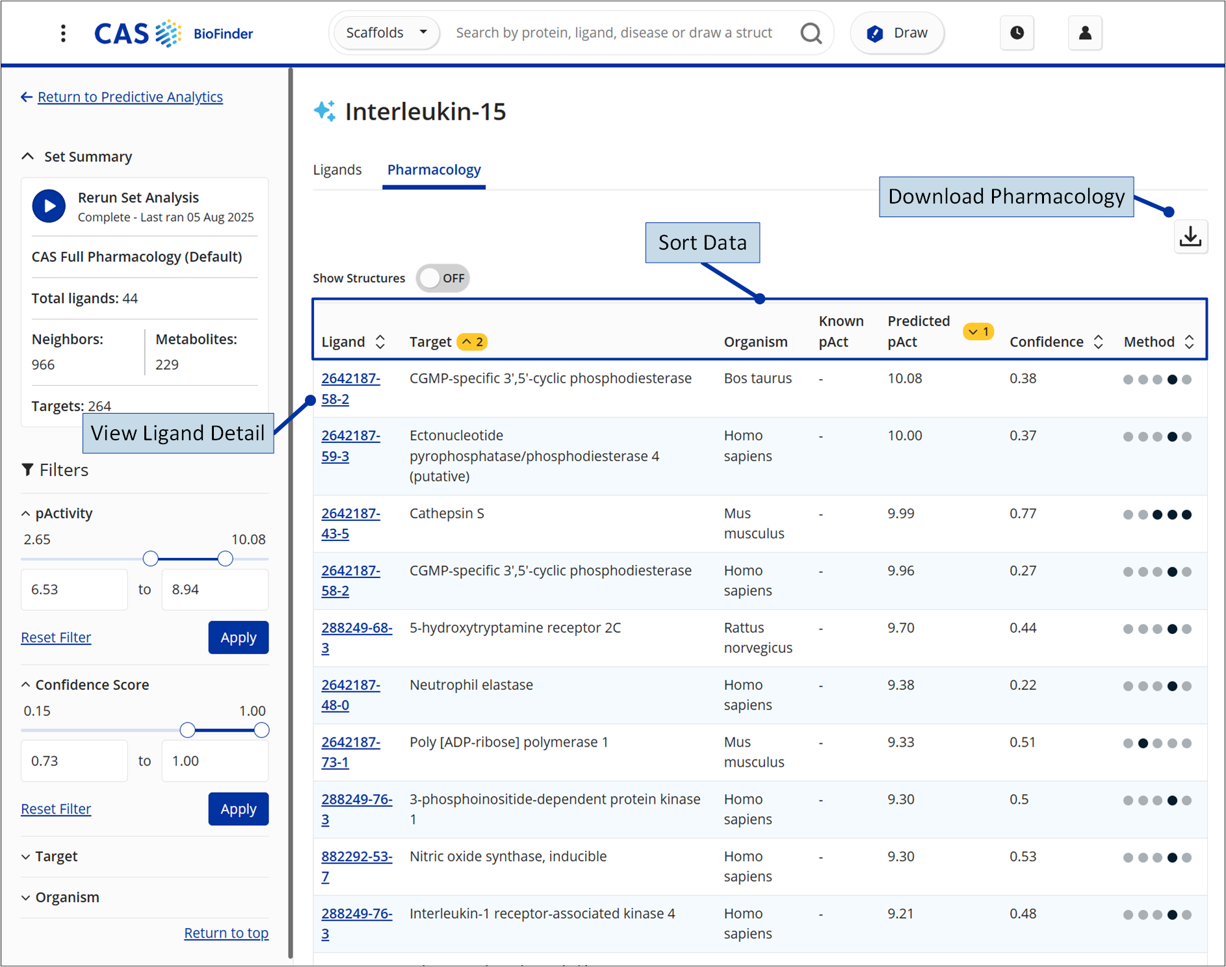This screenshot has height=967, width=1226.
Task: Click predicted pAct value 10.08
Action: pos(905,378)
